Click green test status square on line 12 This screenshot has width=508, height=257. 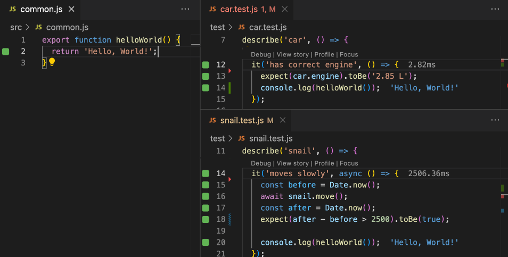pos(206,65)
